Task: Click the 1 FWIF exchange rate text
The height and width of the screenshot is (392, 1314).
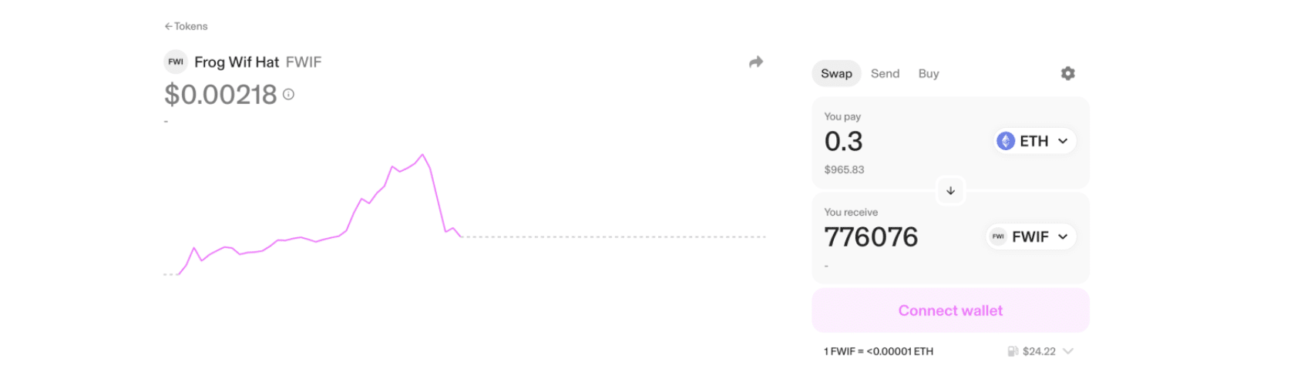Action: 878,351
